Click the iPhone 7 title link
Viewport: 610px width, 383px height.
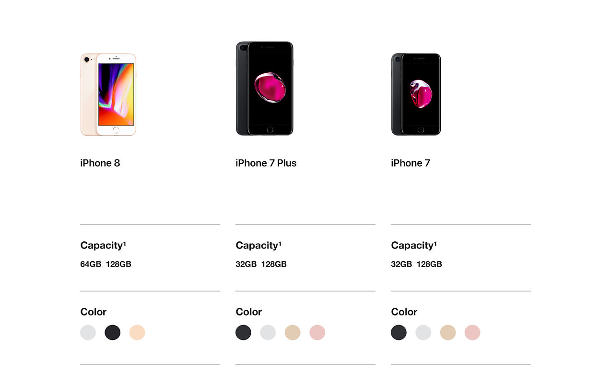pos(411,163)
